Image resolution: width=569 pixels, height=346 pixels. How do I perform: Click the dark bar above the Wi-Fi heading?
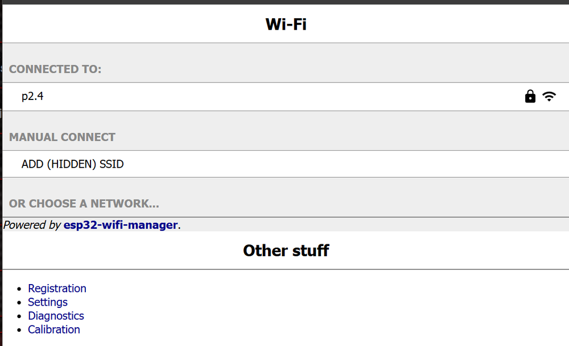(x=284, y=2)
